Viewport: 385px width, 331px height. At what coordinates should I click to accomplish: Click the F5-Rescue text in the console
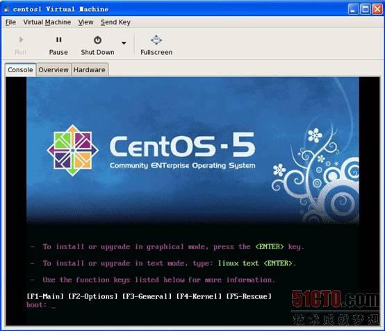tap(249, 296)
